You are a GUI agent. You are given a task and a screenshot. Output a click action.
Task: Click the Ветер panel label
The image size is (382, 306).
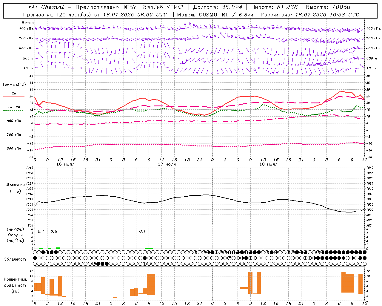click(x=27, y=23)
